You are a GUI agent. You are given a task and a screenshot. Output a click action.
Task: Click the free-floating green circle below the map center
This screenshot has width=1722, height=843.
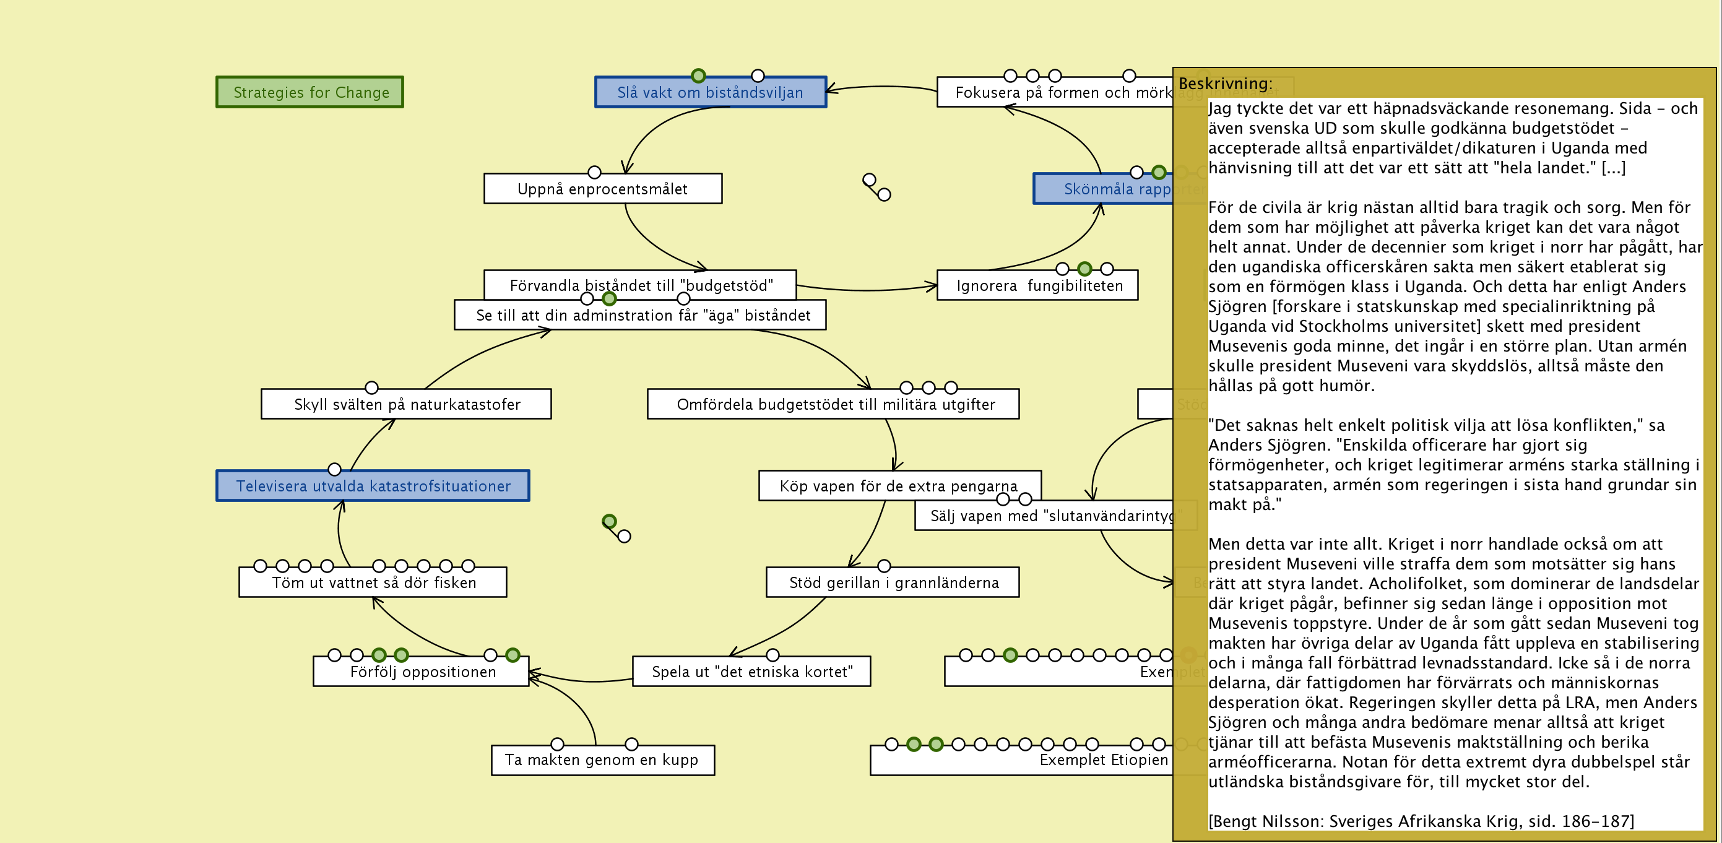coord(609,521)
